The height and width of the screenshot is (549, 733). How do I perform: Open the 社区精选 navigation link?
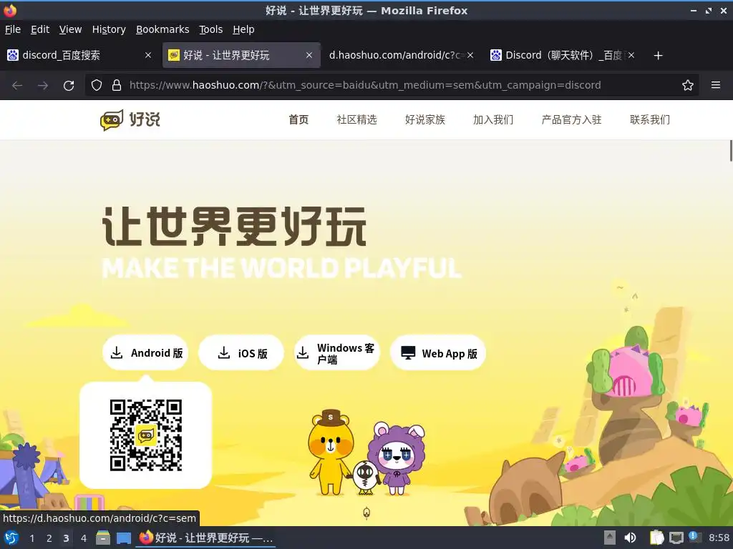[x=356, y=120]
